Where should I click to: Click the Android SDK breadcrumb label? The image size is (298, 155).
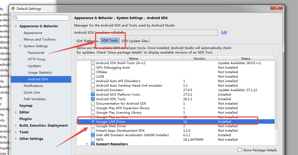click(157, 18)
